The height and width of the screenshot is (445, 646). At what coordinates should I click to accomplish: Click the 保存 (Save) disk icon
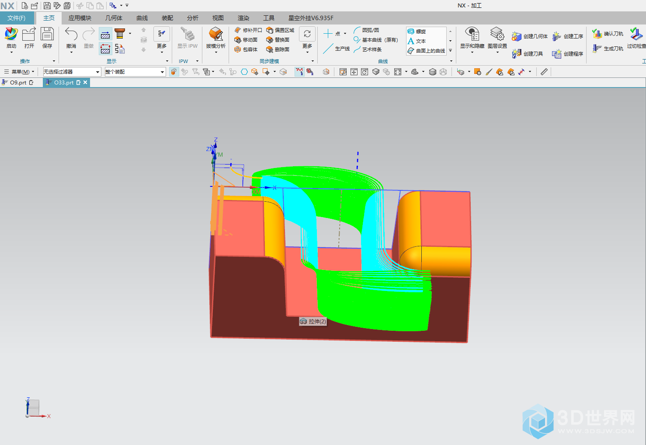coord(47,35)
